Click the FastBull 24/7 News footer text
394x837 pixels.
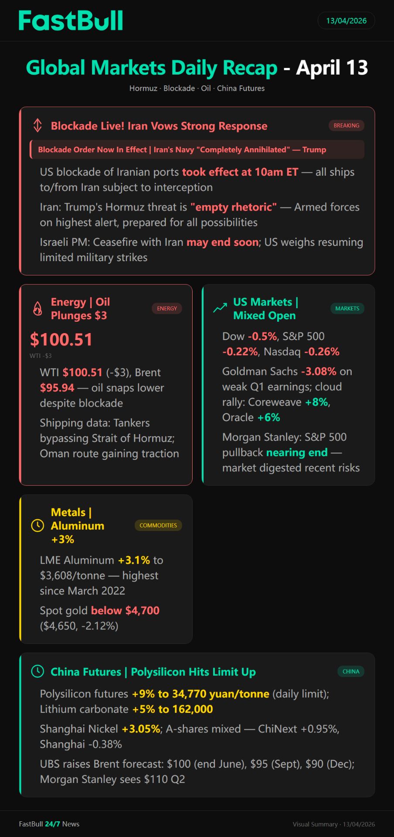[x=49, y=824]
